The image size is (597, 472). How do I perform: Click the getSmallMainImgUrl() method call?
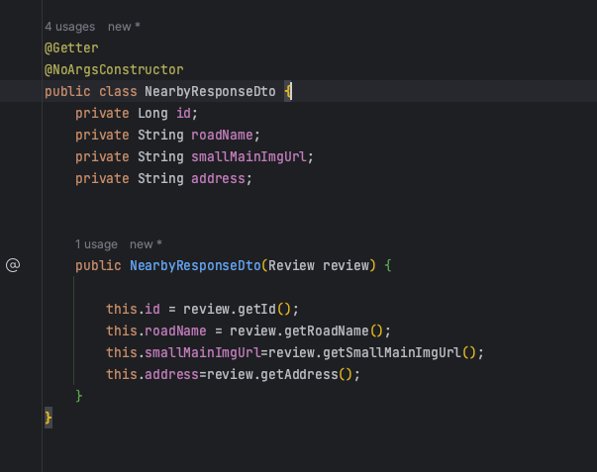coord(399,352)
